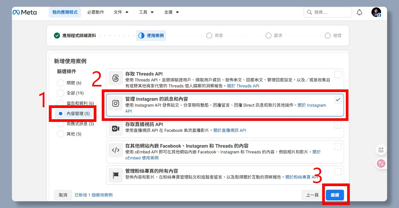Viewport: 399px width, 208px height.
Task: Select the 商務式訊息 (3) filter radio
Action: pos(61,124)
